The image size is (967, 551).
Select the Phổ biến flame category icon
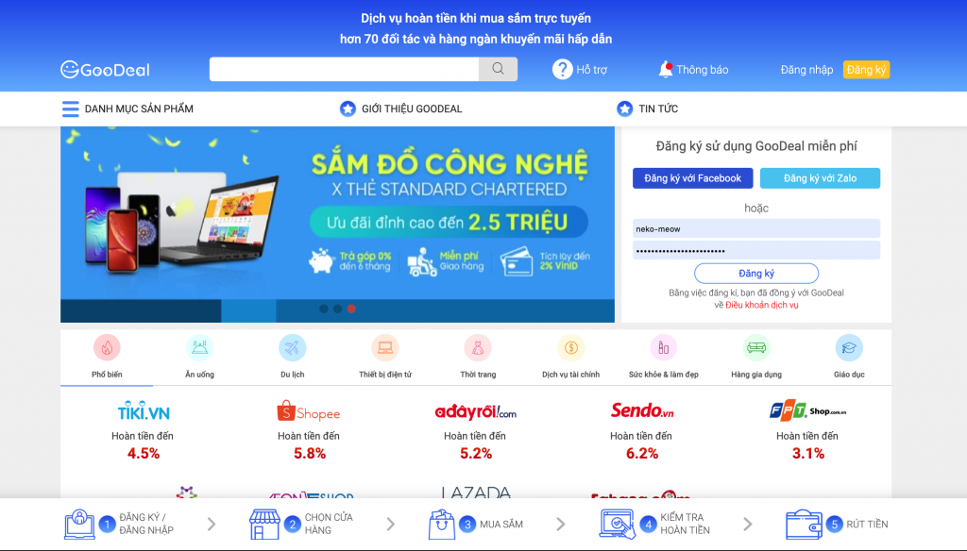pos(107,347)
